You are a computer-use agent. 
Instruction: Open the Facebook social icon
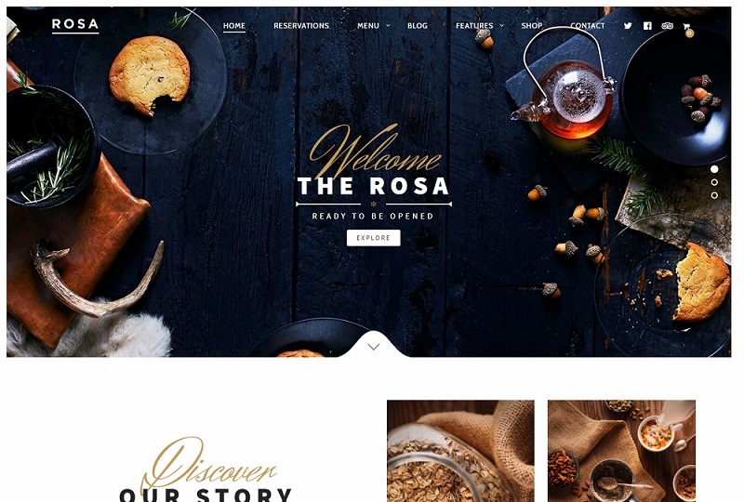tap(647, 26)
